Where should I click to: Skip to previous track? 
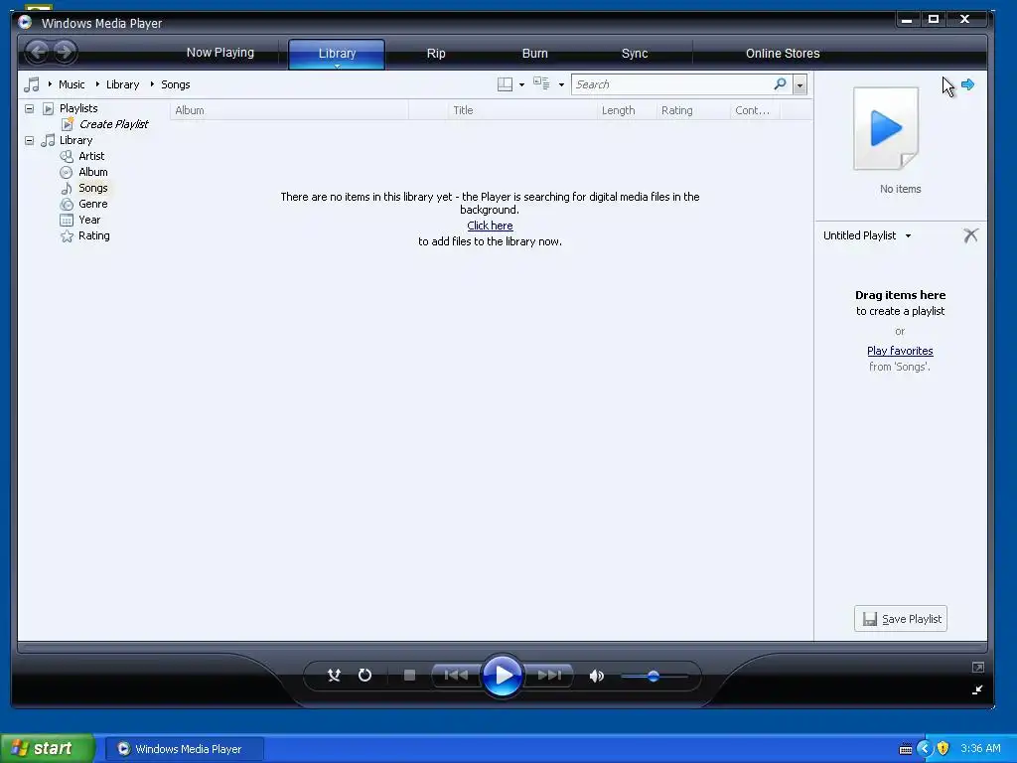456,676
